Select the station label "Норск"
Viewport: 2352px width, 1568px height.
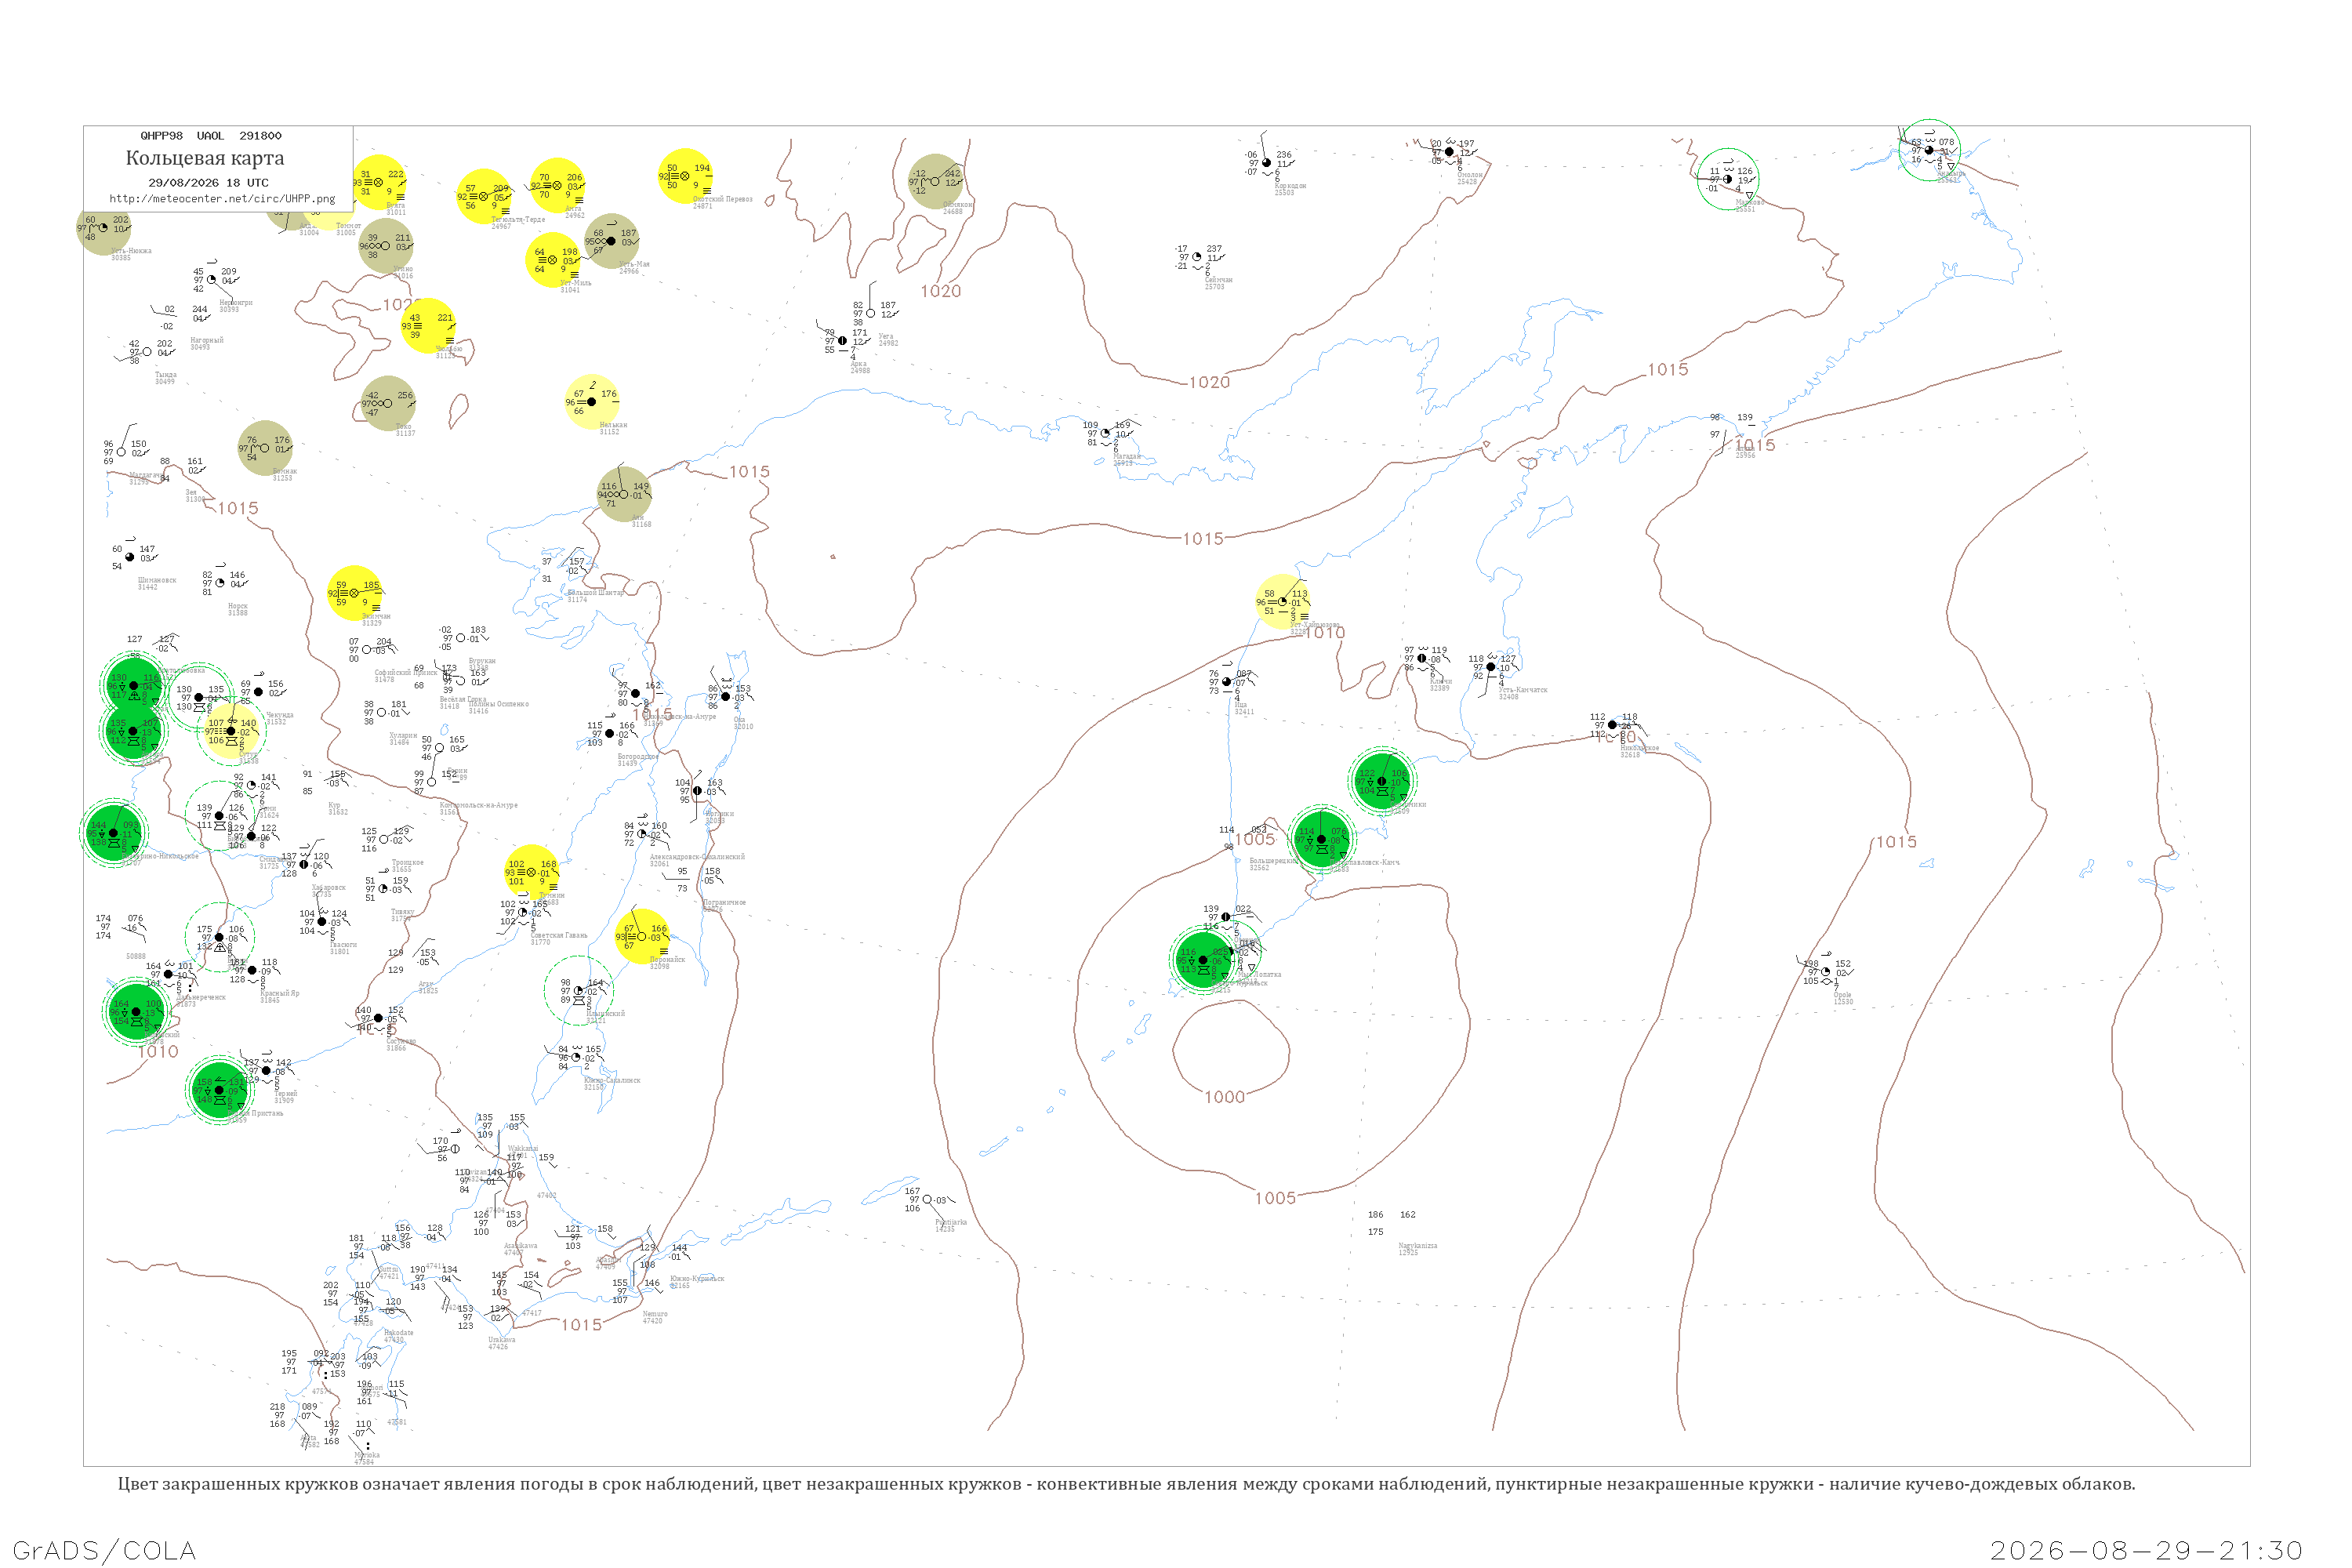(238, 606)
